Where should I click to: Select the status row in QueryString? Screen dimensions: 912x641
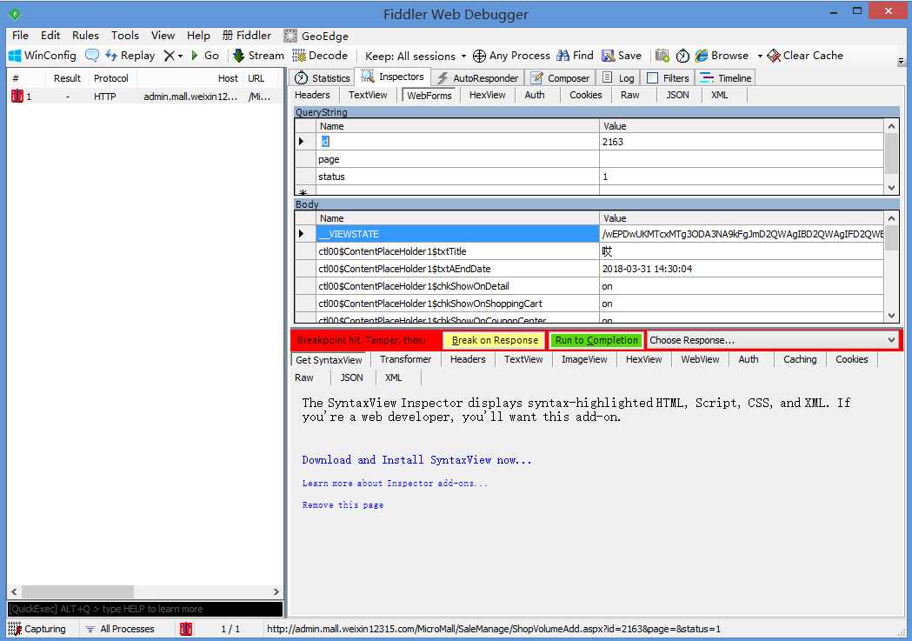pos(589,177)
